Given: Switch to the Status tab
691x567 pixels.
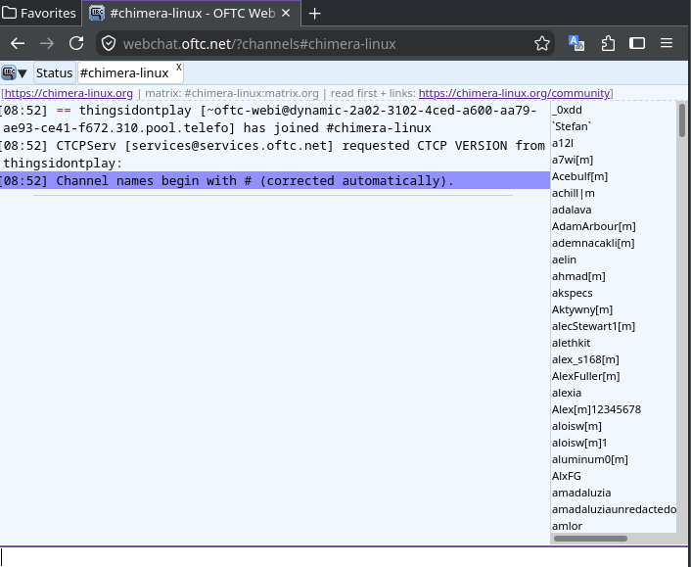Looking at the screenshot, I should click(x=54, y=72).
